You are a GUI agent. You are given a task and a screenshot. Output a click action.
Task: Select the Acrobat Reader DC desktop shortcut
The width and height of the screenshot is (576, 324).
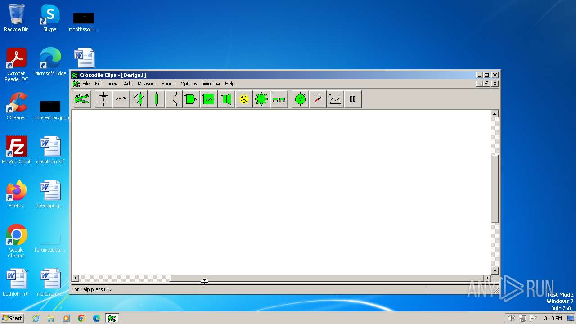[16, 65]
